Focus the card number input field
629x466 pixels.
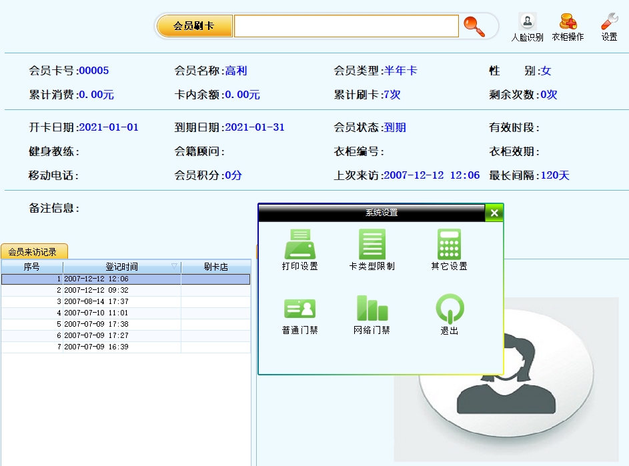346,26
